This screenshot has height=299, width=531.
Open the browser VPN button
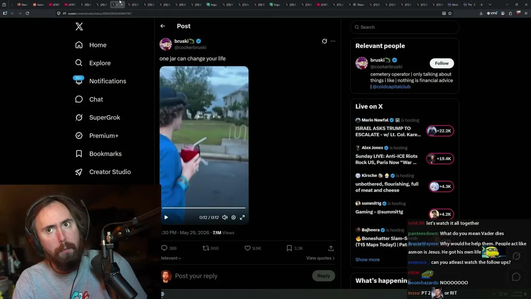(492, 13)
